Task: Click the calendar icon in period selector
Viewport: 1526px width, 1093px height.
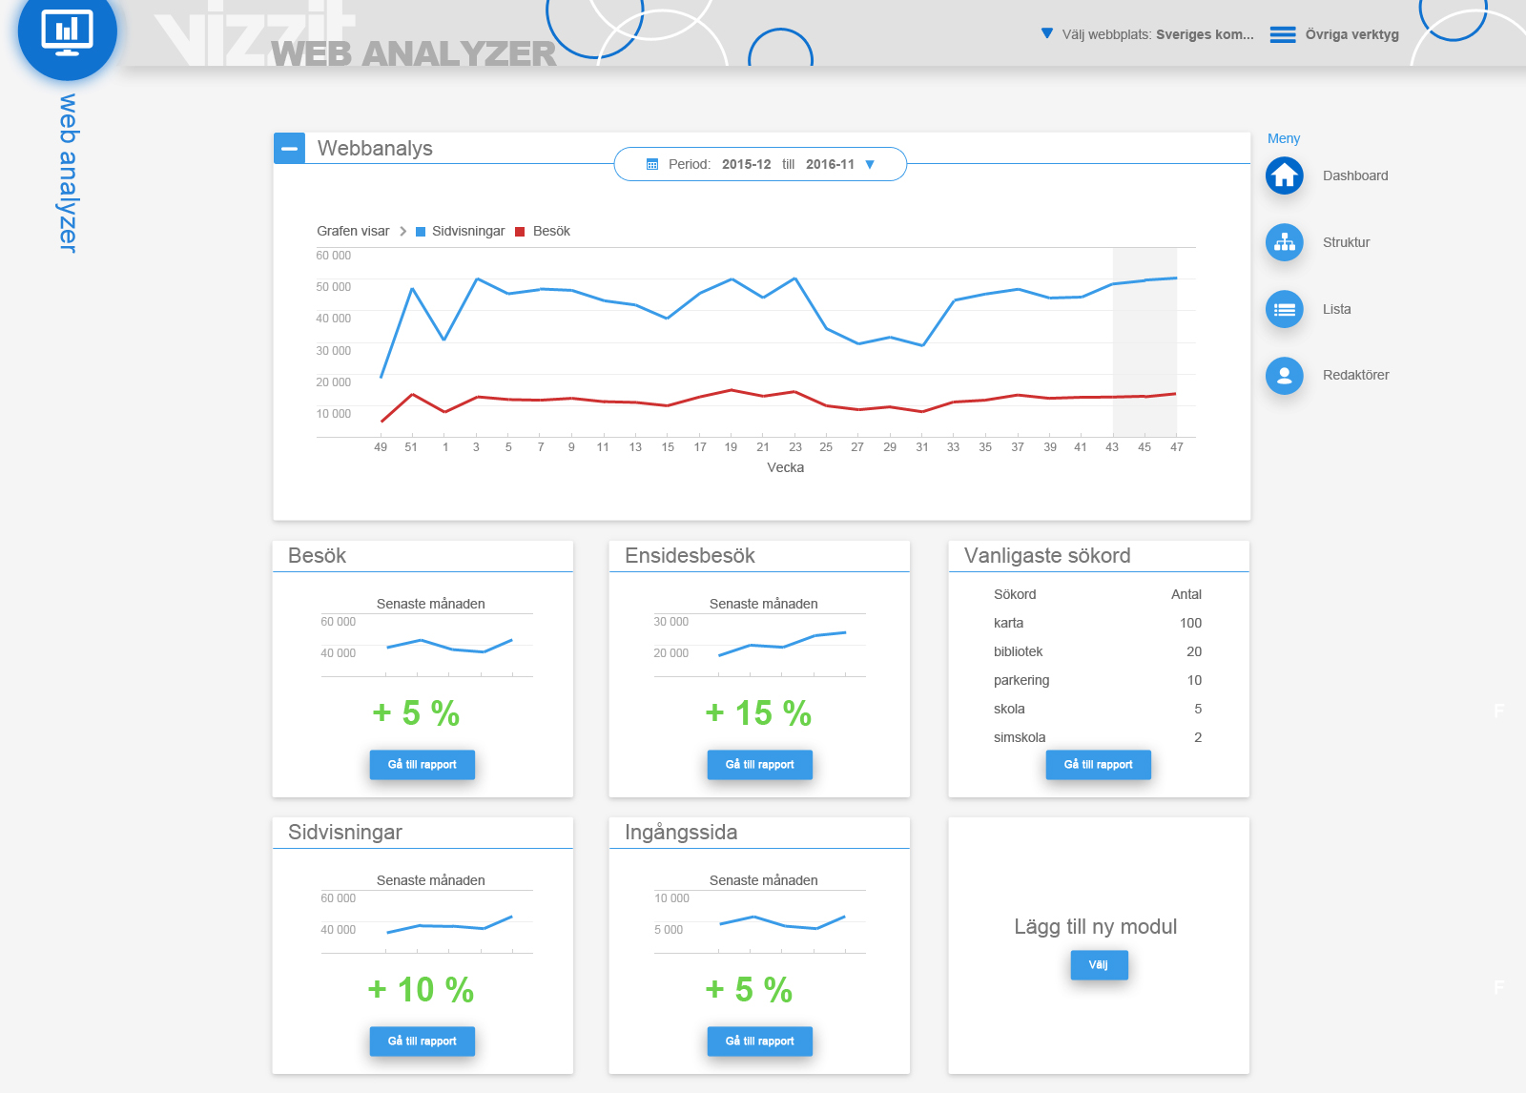Action: pos(652,164)
